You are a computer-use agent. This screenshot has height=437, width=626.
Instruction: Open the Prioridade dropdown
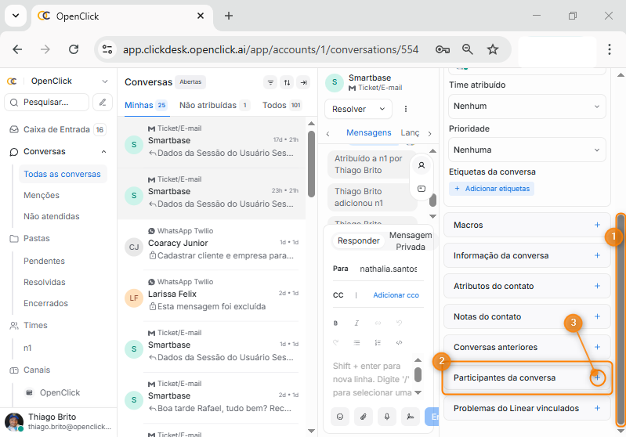(x=526, y=149)
